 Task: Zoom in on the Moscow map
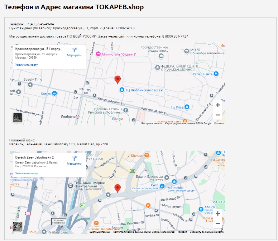coord(218,105)
